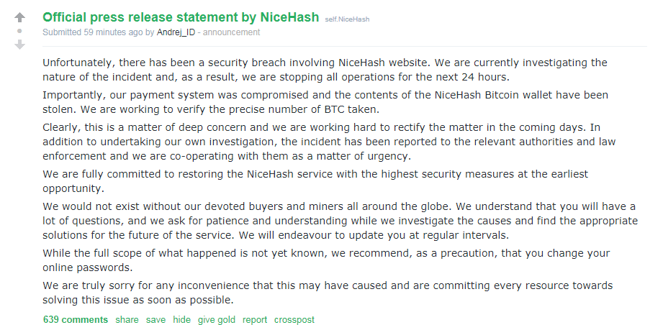Give gold to this post

[x=217, y=320]
